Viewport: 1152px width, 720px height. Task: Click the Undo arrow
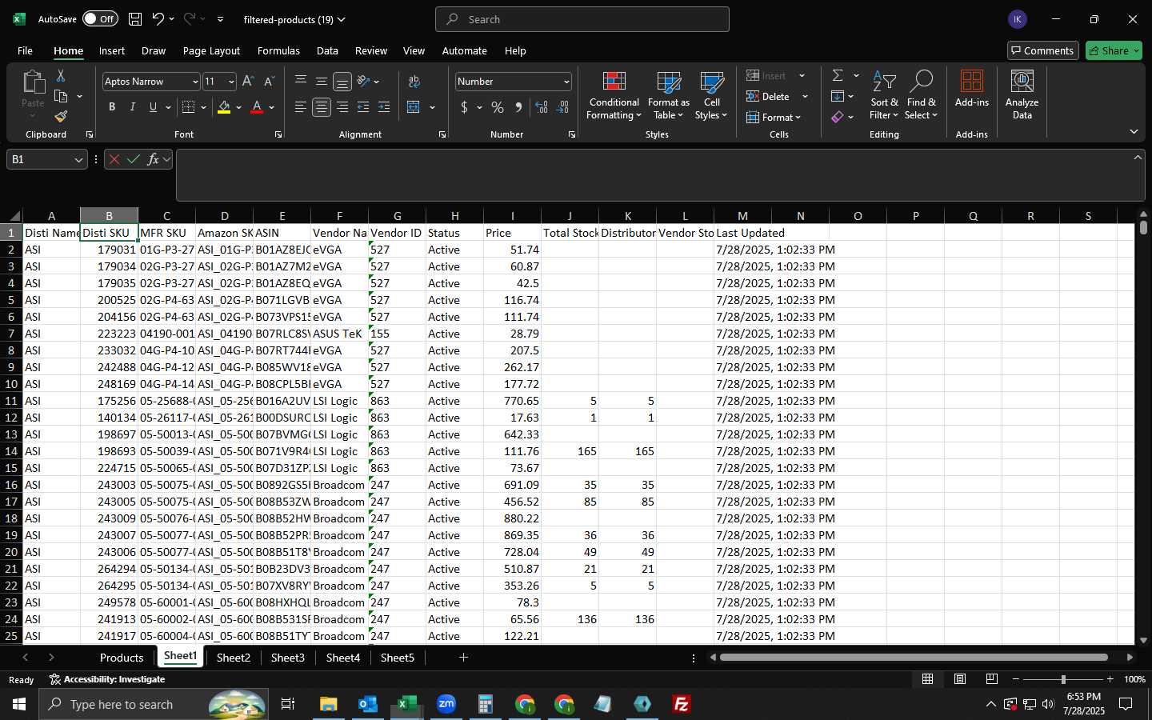158,19
